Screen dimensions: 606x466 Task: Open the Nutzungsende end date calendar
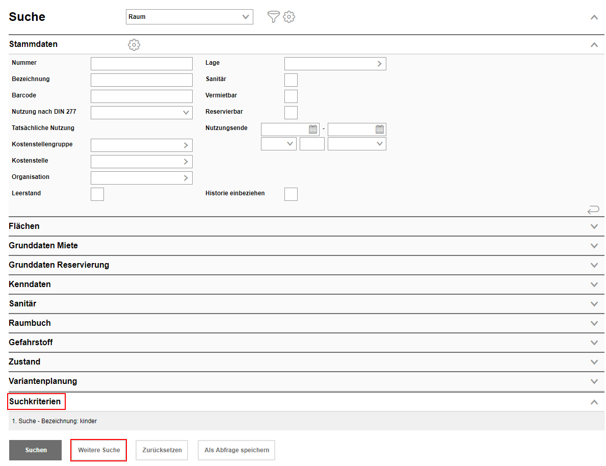coord(380,130)
